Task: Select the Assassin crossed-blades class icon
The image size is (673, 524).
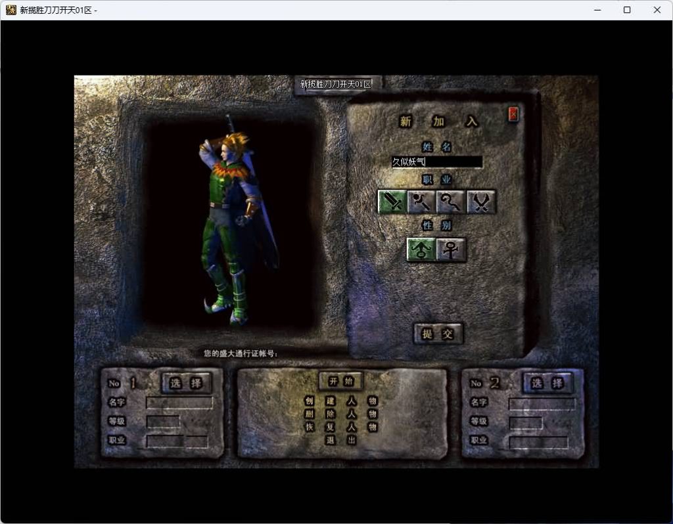Action: click(x=481, y=202)
